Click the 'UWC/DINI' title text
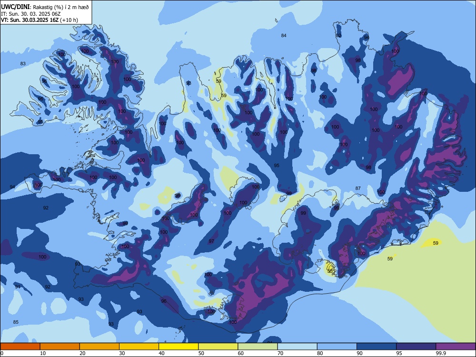The width and height of the screenshot is (476, 357). pyautogui.click(x=15, y=7)
